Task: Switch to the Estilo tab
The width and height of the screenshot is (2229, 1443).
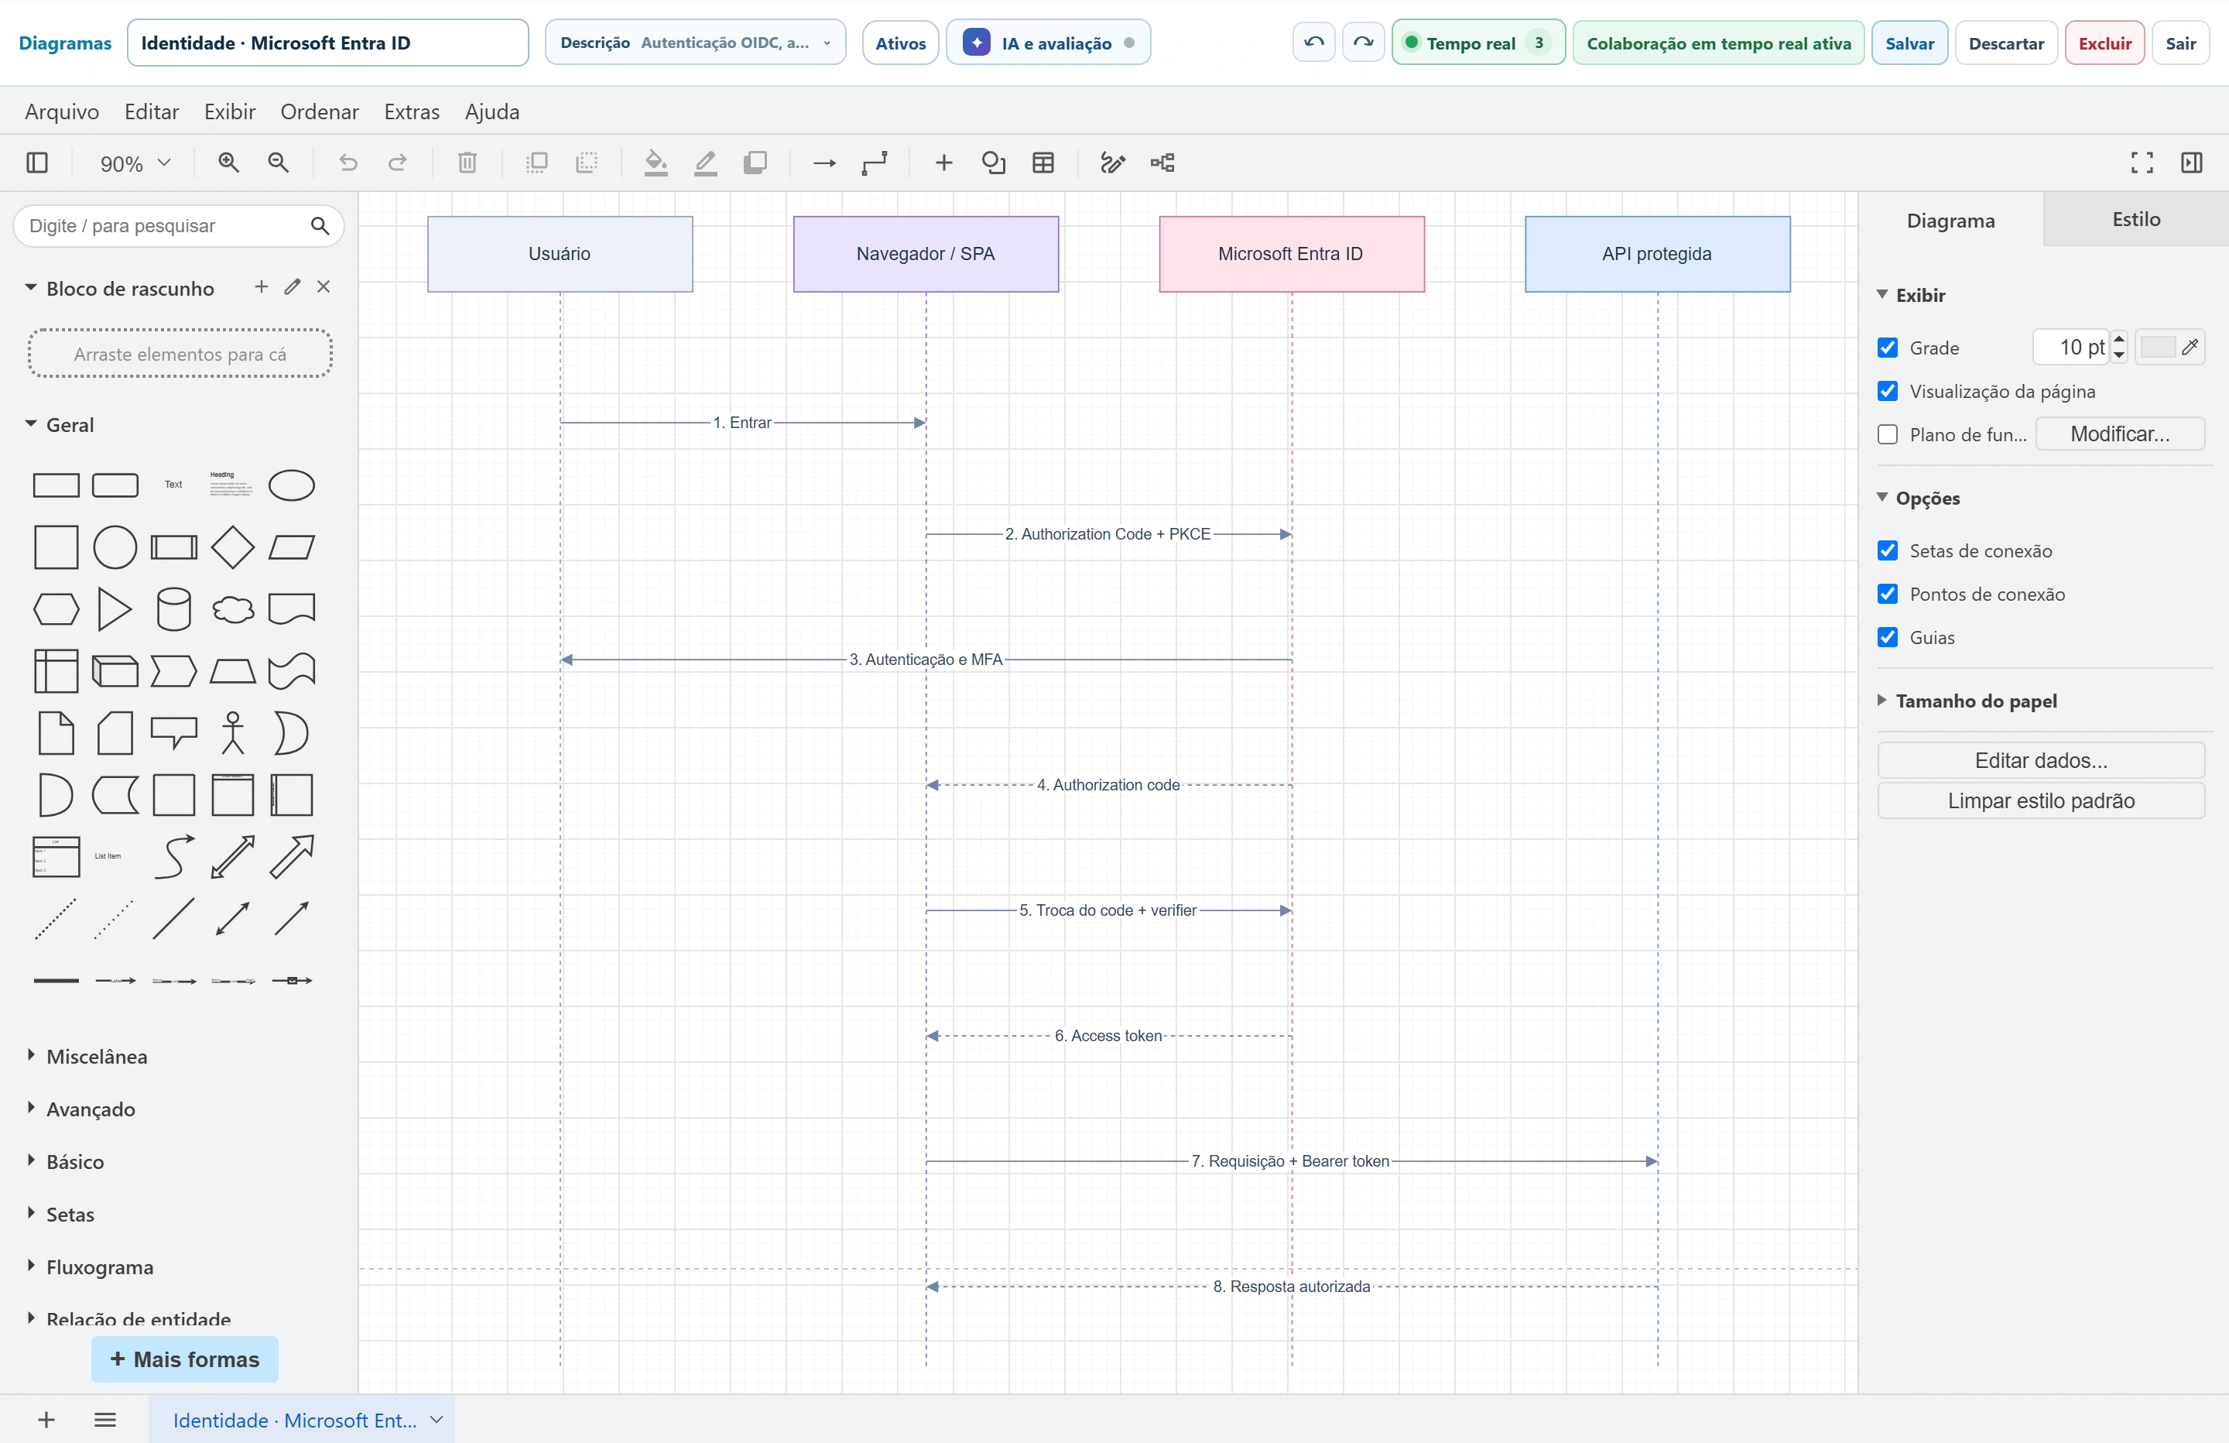Action: 2136,219
